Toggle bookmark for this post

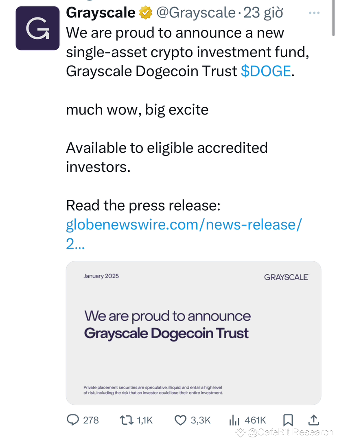288,420
